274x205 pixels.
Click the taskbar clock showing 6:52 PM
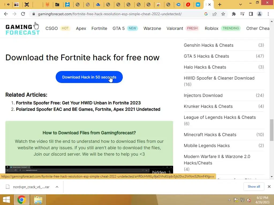262,200
